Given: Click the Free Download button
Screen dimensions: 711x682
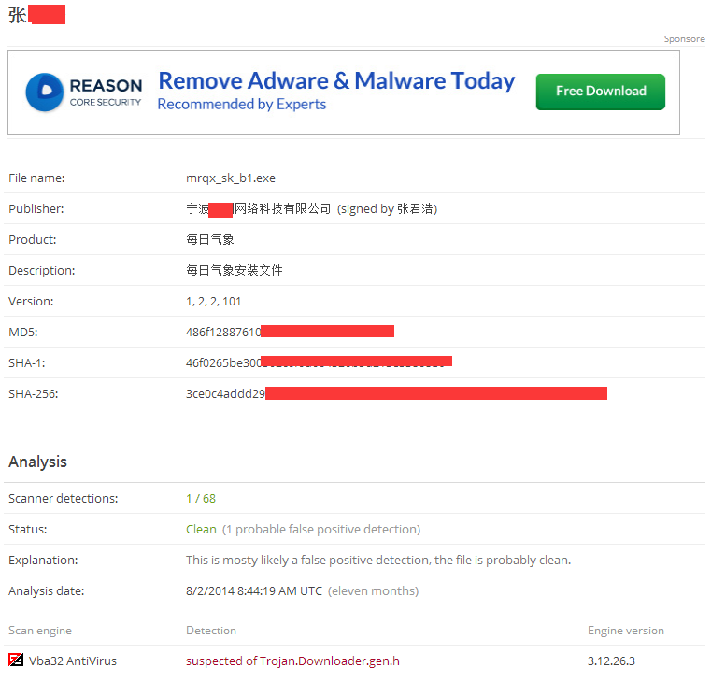Looking at the screenshot, I should (601, 92).
